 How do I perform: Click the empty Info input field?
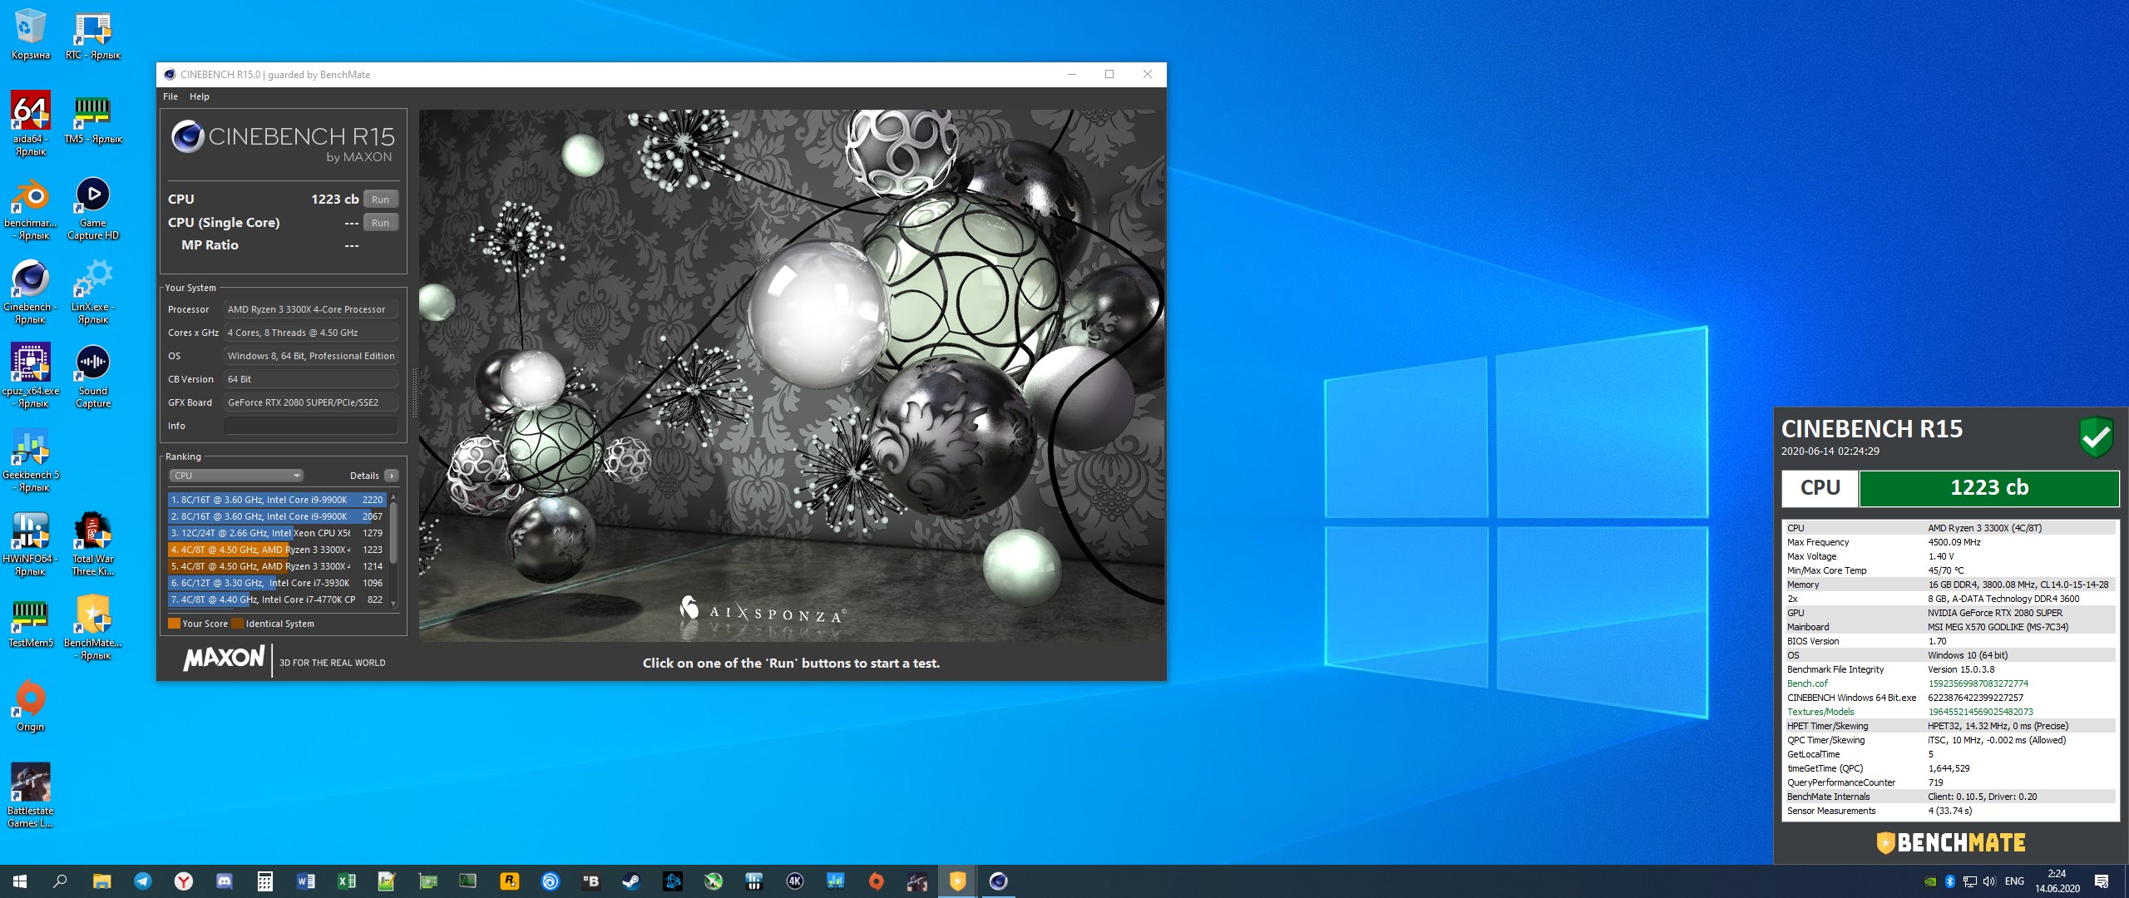pyautogui.click(x=310, y=426)
